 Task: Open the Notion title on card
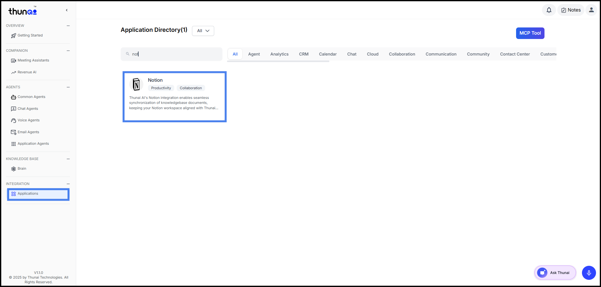click(x=155, y=80)
